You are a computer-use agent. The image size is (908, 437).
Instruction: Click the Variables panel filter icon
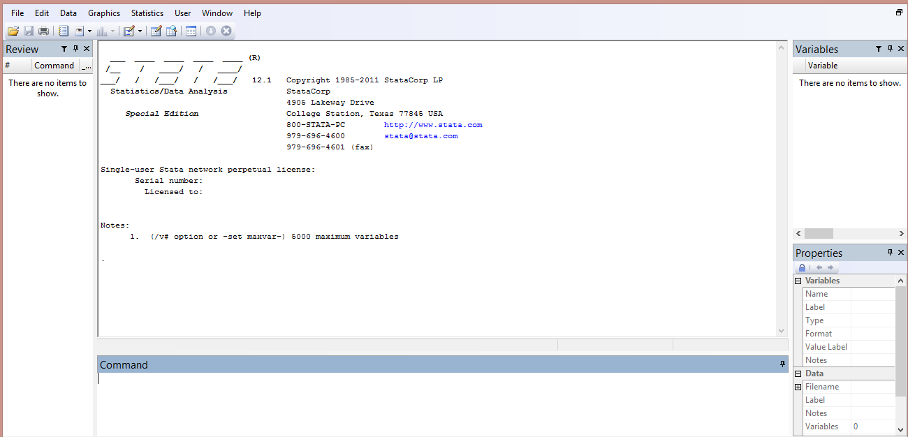coord(879,49)
